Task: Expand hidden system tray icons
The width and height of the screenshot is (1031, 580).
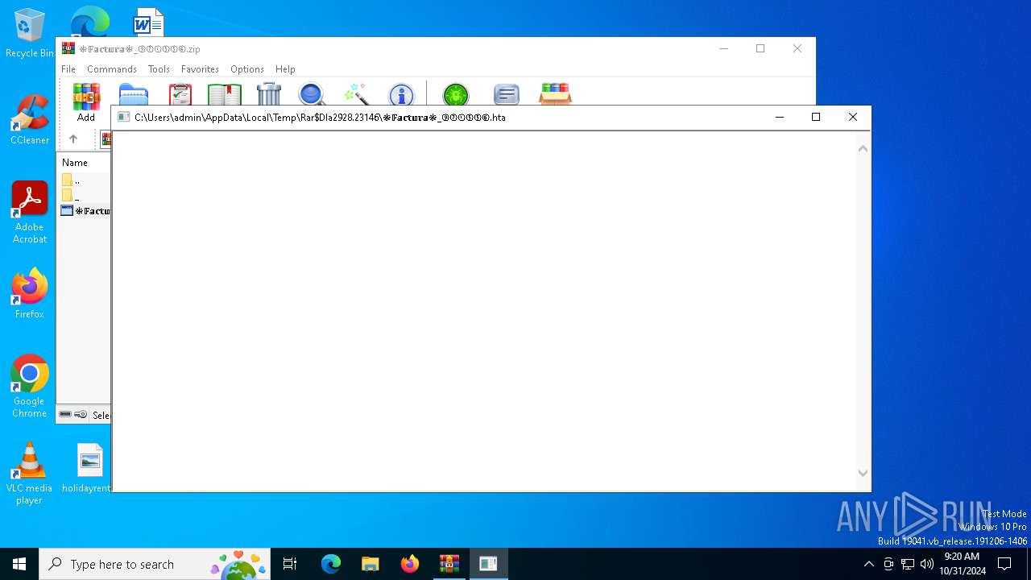Action: [868, 564]
